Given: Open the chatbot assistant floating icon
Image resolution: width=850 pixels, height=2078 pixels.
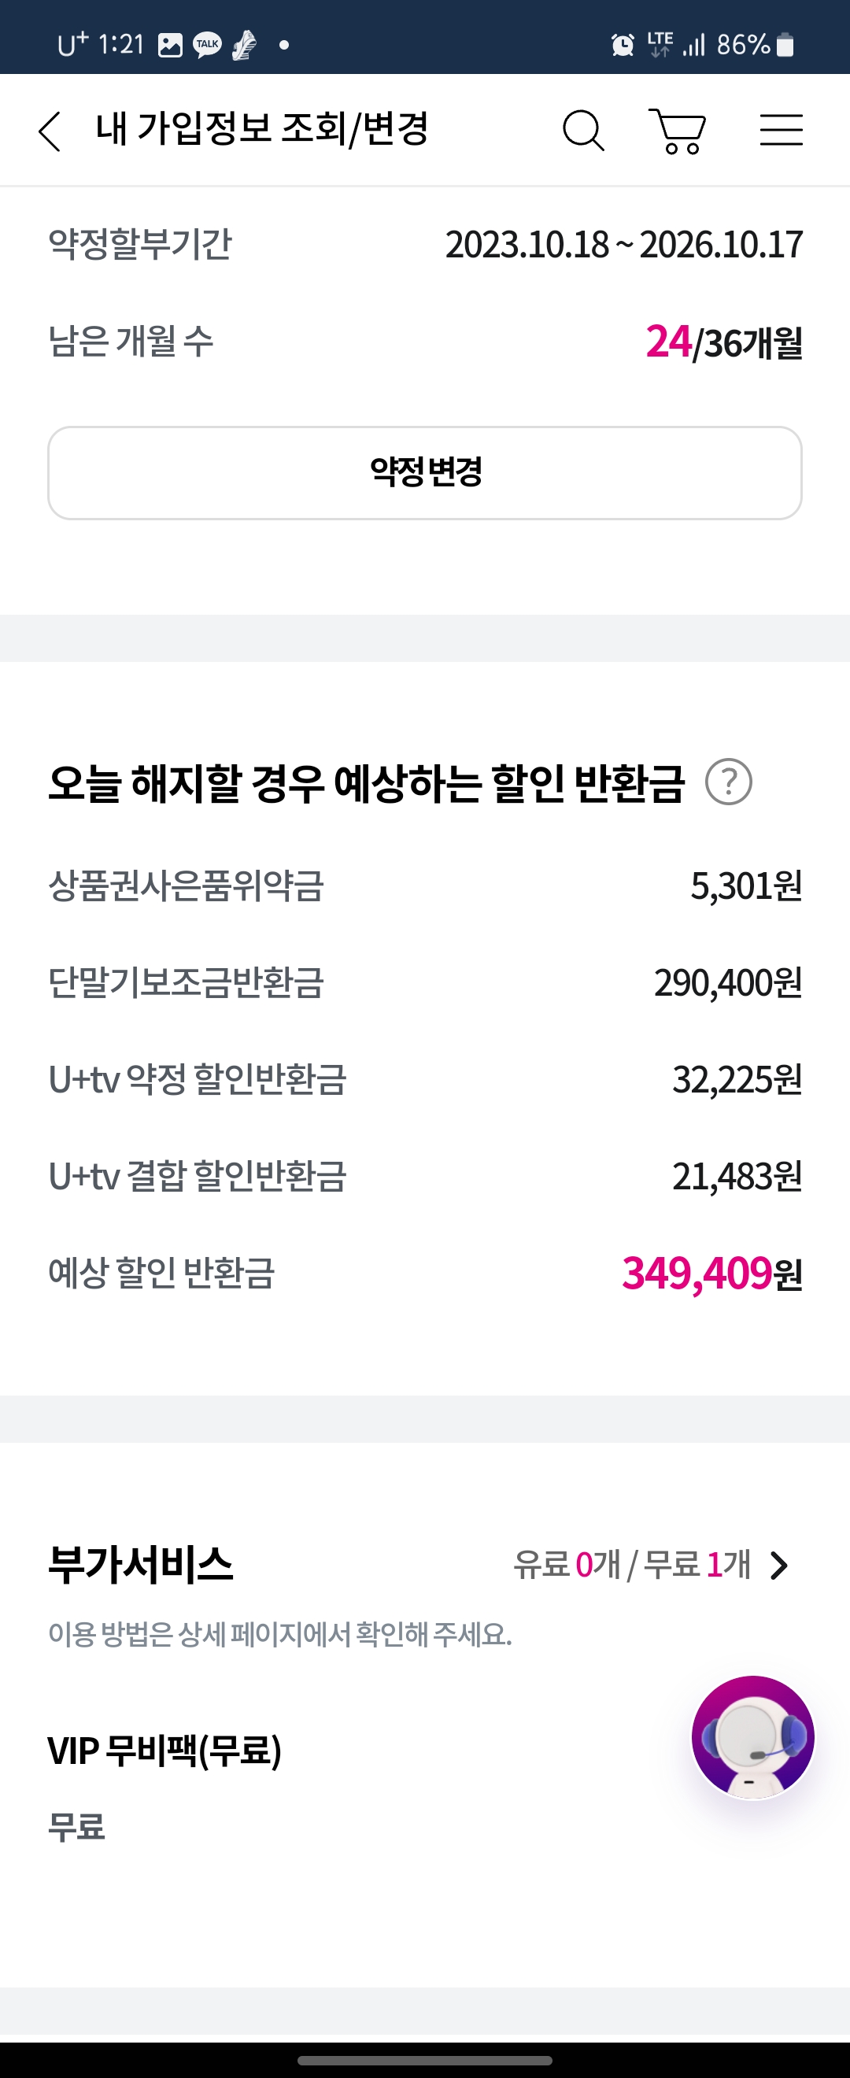Looking at the screenshot, I should [752, 1736].
